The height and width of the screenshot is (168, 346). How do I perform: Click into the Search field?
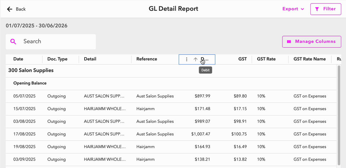point(51,41)
